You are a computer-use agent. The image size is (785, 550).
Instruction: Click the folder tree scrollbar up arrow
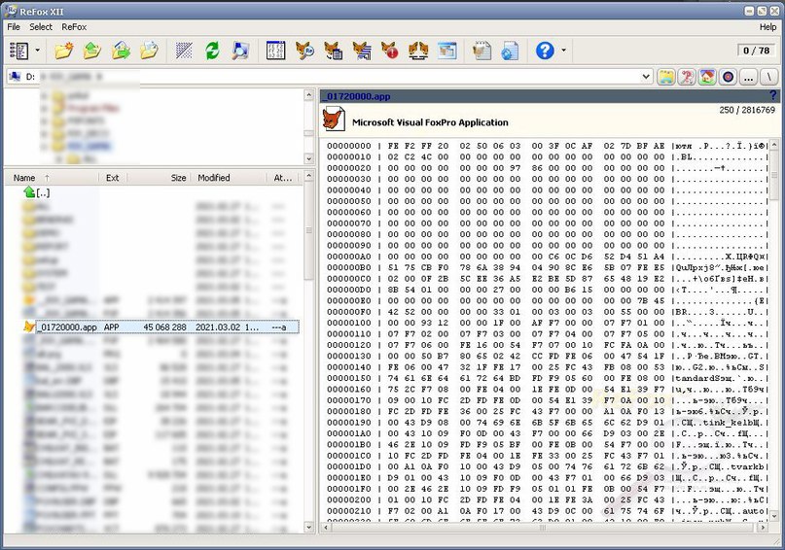[309, 95]
